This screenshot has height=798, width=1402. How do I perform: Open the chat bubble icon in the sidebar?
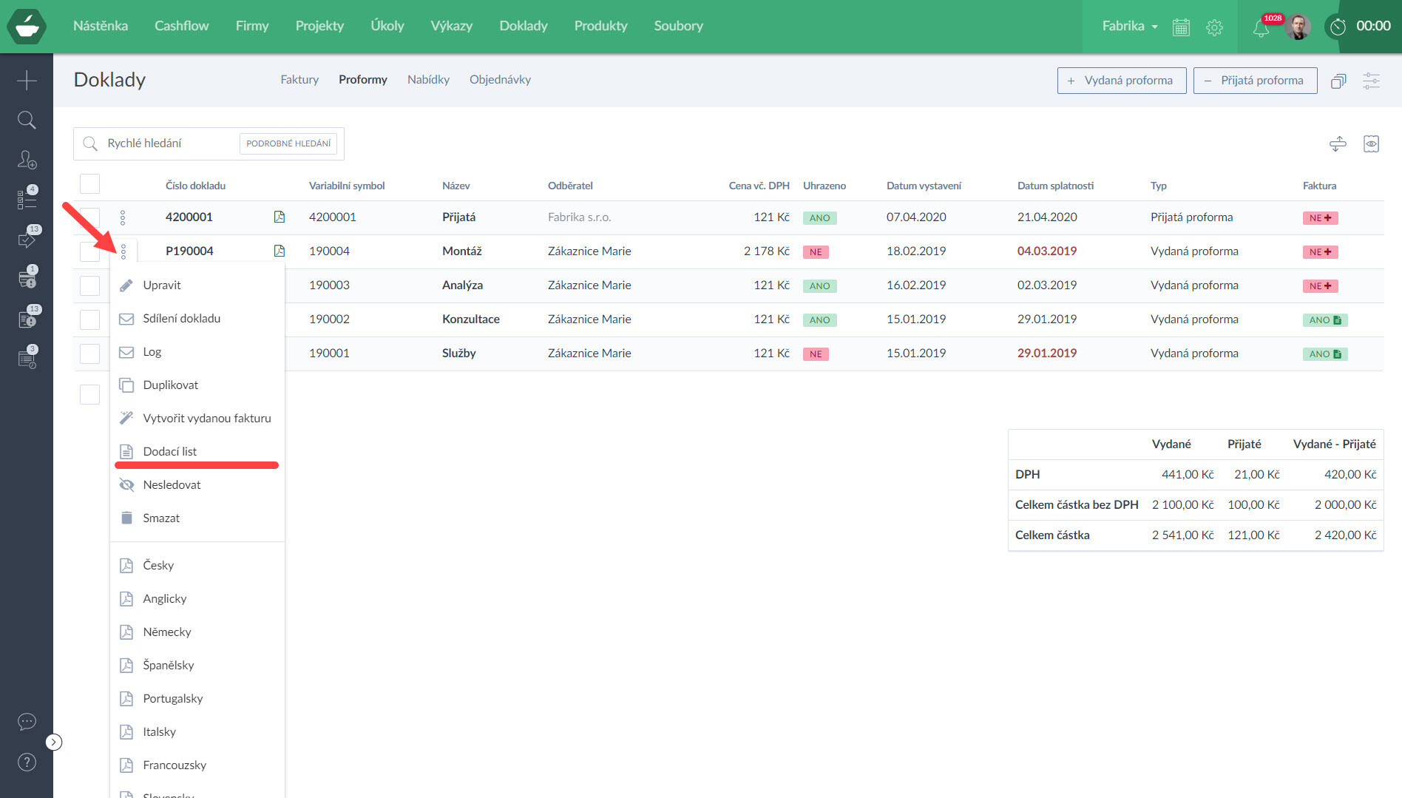27,722
